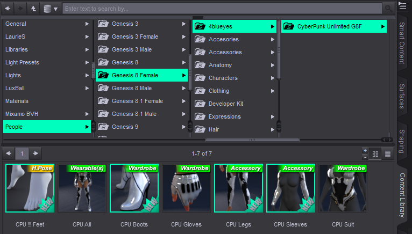Go up one folder level
Image resolution: width=412 pixels, height=234 pixels.
pos(33,9)
